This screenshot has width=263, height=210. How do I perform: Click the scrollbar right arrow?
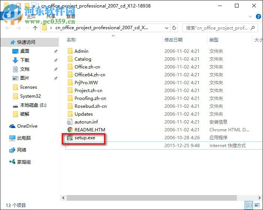pos(260,198)
